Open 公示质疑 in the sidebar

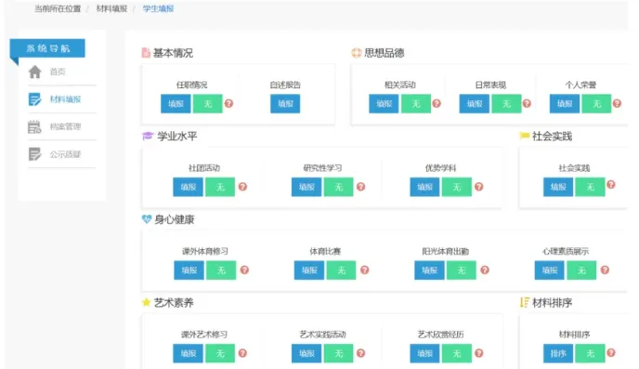tap(65, 154)
